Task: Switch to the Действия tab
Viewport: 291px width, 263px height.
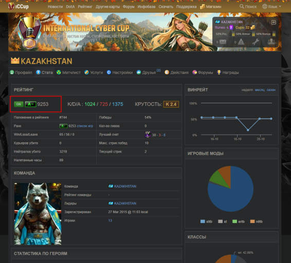Action: click(176, 72)
